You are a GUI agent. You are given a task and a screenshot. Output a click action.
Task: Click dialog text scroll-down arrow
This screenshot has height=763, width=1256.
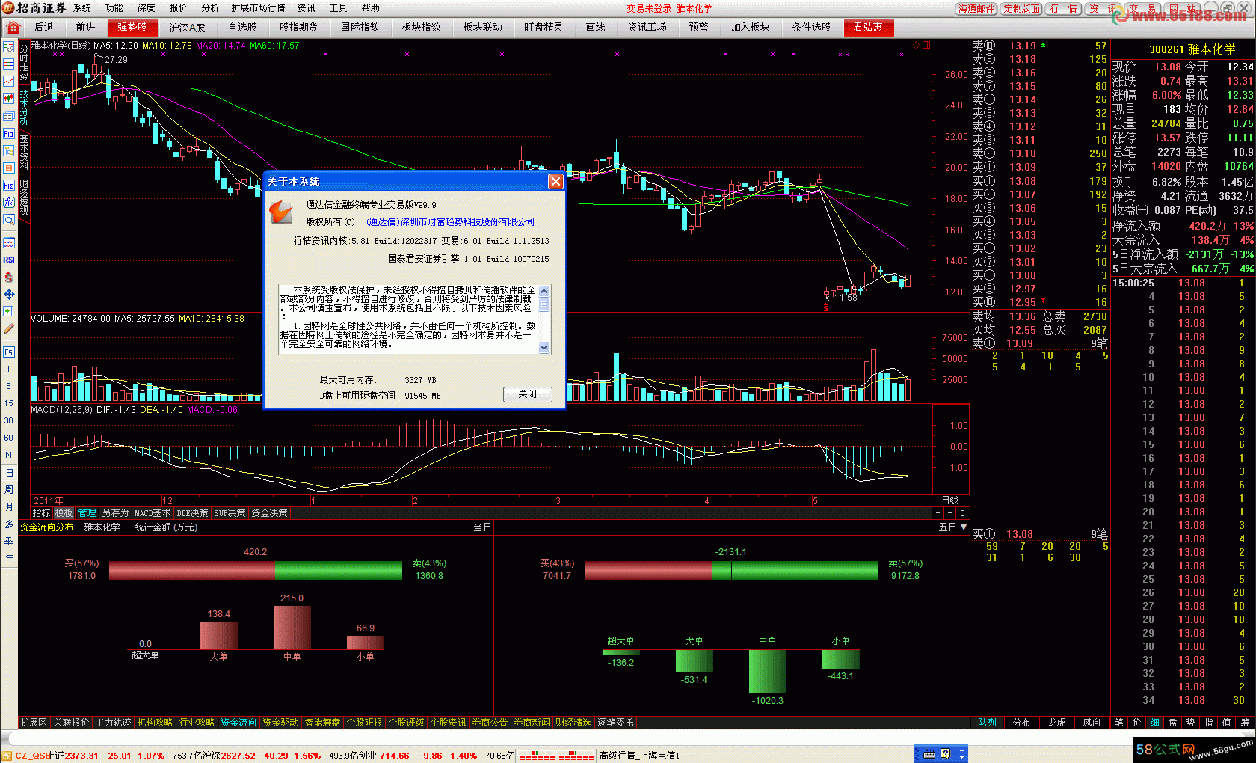[x=544, y=347]
